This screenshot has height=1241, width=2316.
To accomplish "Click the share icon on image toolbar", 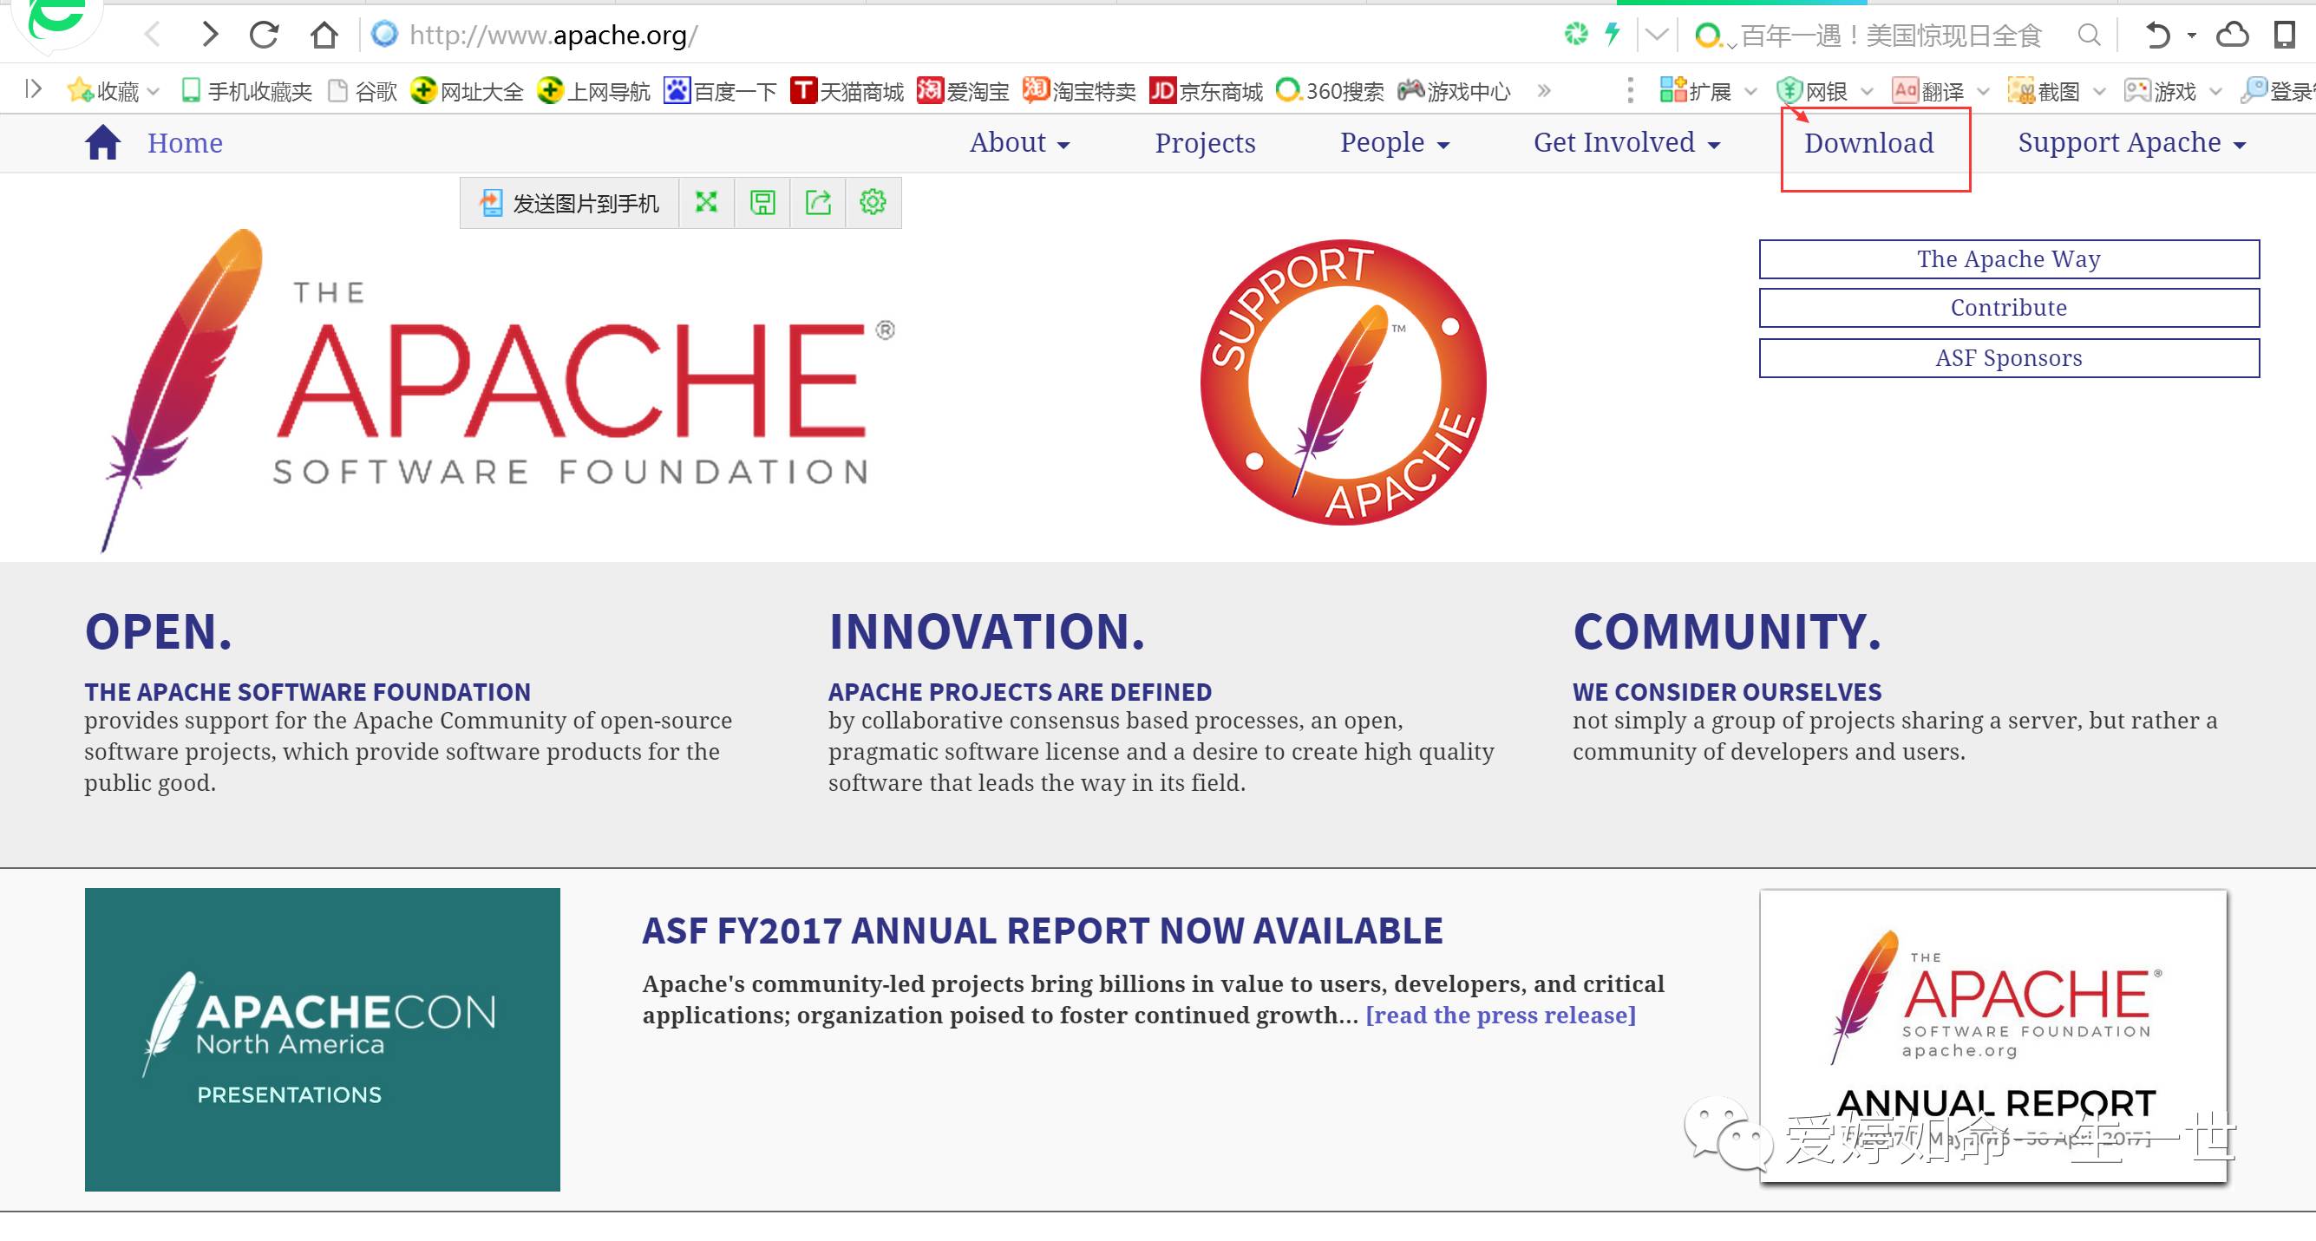I will pyautogui.click(x=817, y=202).
